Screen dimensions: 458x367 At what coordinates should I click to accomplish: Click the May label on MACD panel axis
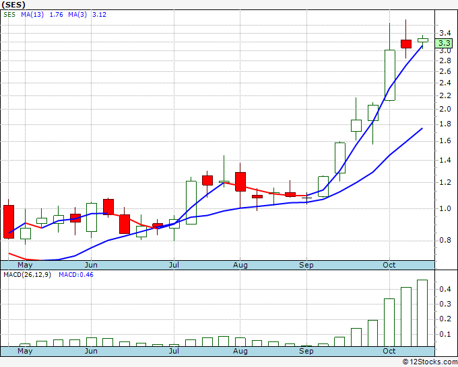24,351
